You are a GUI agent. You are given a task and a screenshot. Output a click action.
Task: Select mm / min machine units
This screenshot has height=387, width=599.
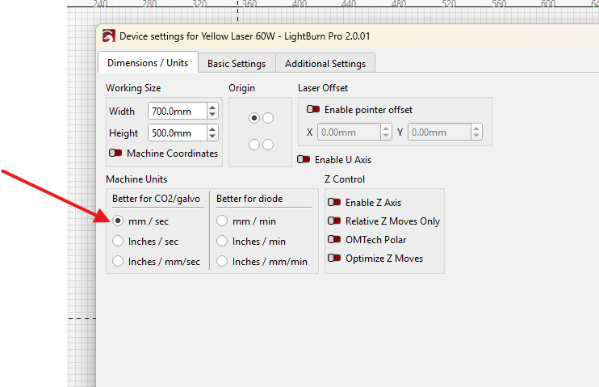[222, 221]
